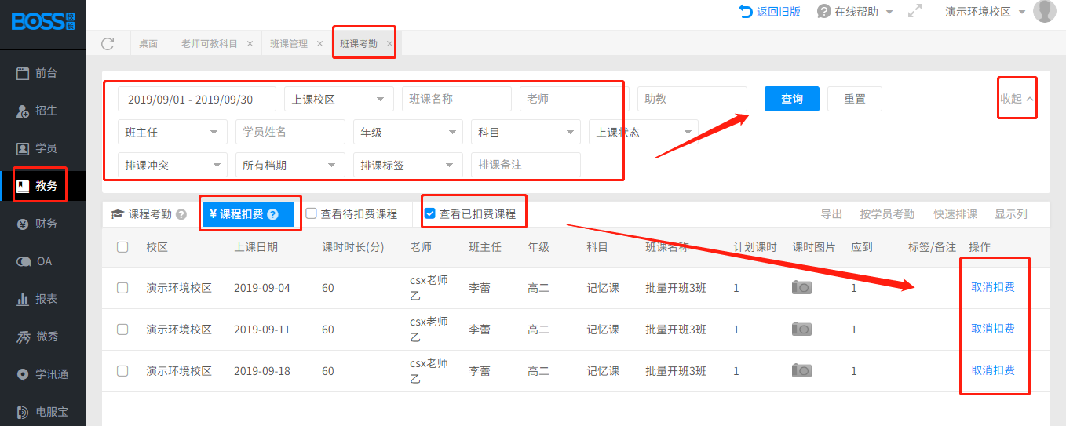Click the refresh icon beside tabs

pyautogui.click(x=108, y=44)
